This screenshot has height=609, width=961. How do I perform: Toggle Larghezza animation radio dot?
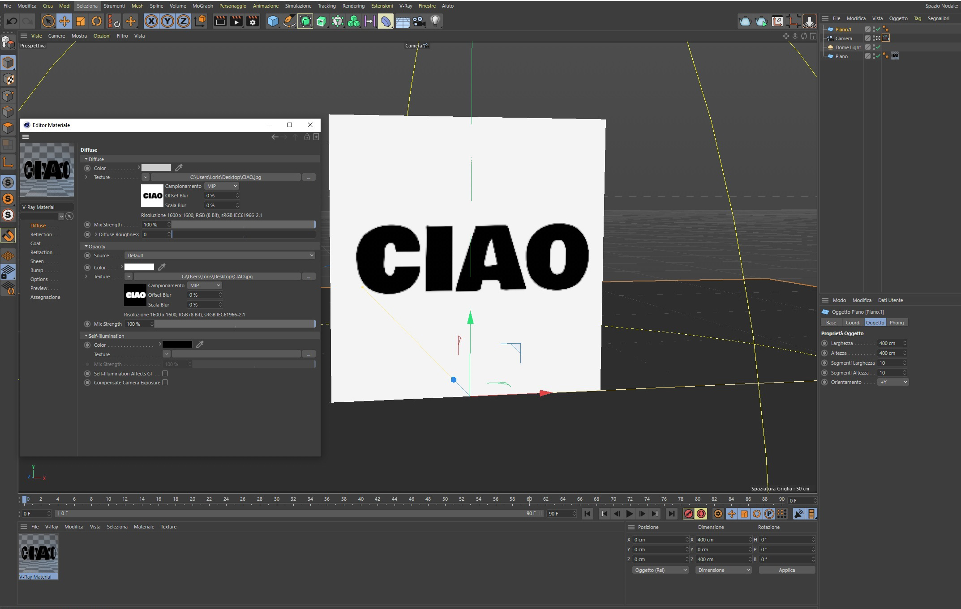click(x=825, y=343)
